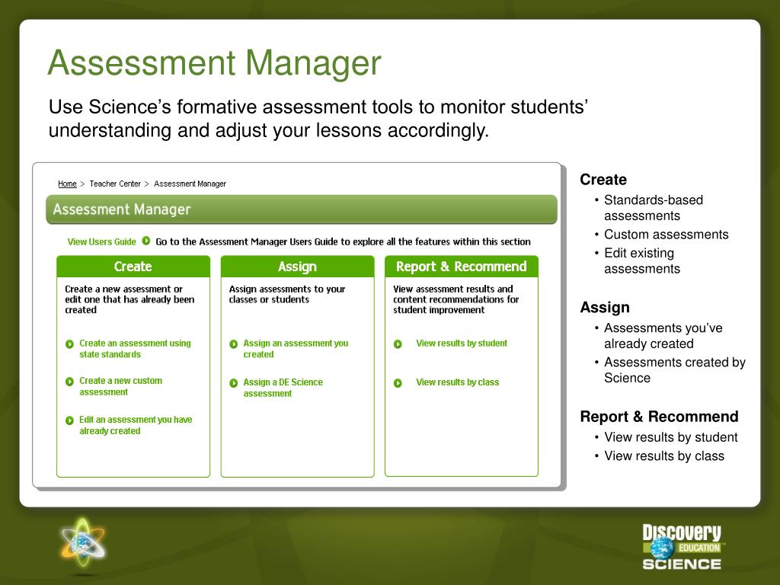The width and height of the screenshot is (780, 585).
Task: Go to Home in the breadcrumb
Action: point(67,184)
